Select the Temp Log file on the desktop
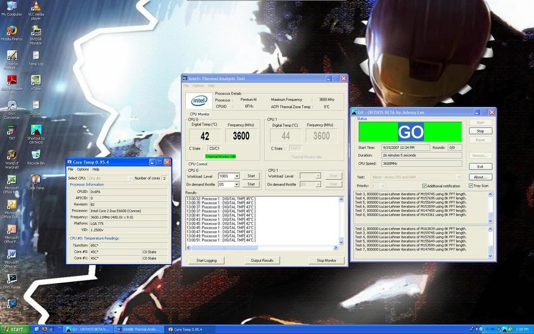Image resolution: width=534 pixels, height=334 pixels. 36,58
